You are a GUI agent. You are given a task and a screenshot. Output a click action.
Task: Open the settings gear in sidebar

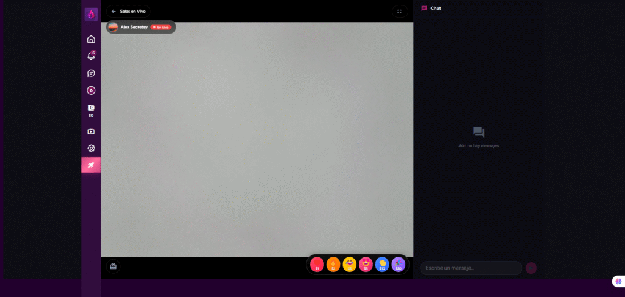(x=91, y=148)
